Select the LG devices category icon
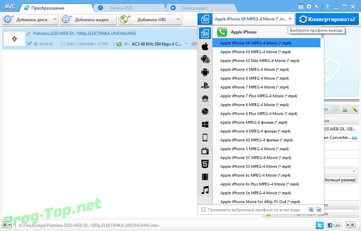This screenshot has width=361, height=231. click(x=205, y=112)
